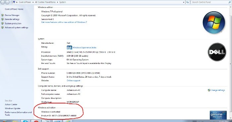Click the 64-bit Operating System value
The height and width of the screenshot is (122, 232).
[78, 60]
